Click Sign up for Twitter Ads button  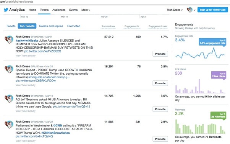coord(213,10)
